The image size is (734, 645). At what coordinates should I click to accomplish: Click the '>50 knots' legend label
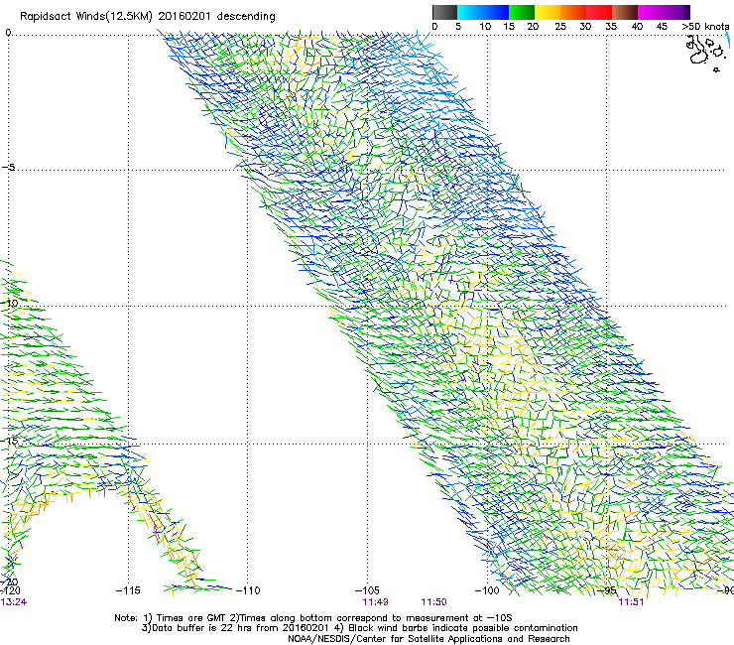click(x=705, y=27)
